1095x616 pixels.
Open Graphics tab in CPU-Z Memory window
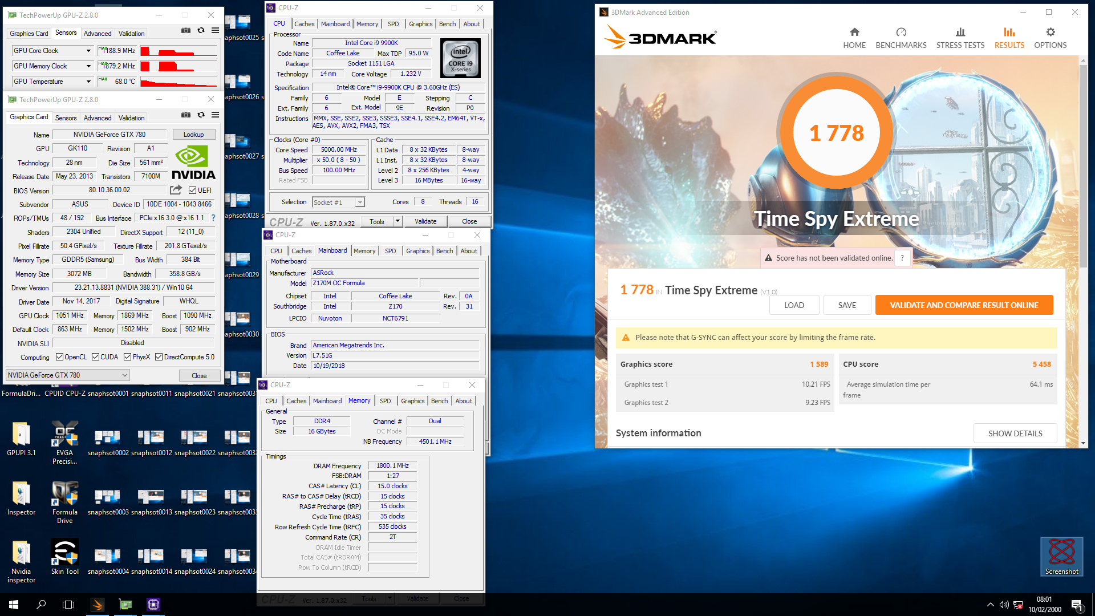413,401
